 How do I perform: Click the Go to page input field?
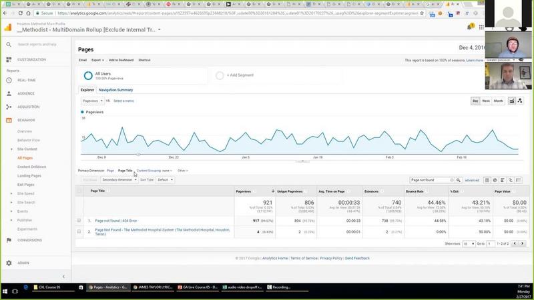coord(491,244)
